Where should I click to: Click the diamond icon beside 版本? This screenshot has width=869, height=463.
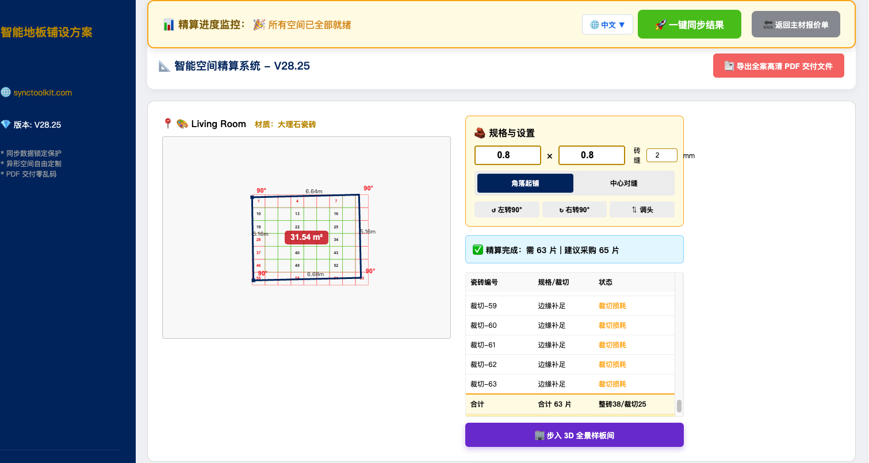click(x=6, y=125)
